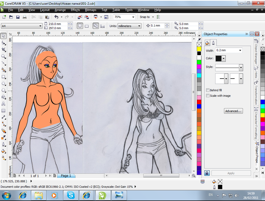Select the Zoom tool magnifier
The width and height of the screenshot is (265, 201).
pyautogui.click(x=3, y=56)
